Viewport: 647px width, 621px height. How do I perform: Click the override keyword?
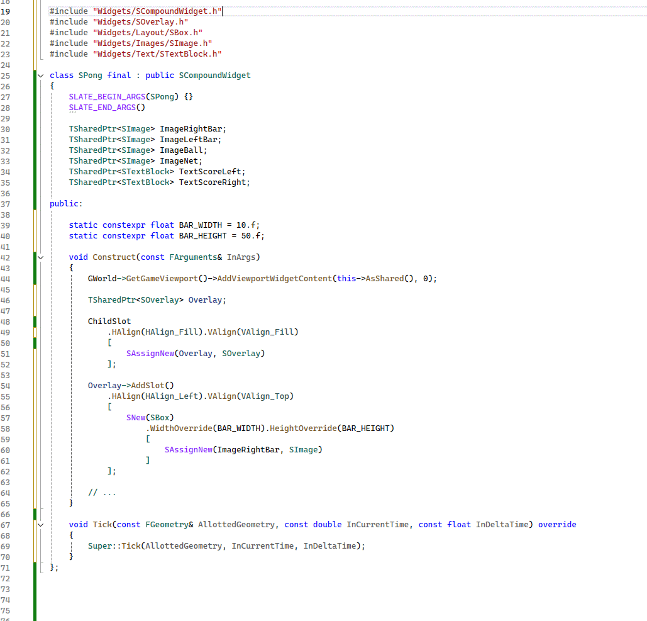(x=557, y=525)
